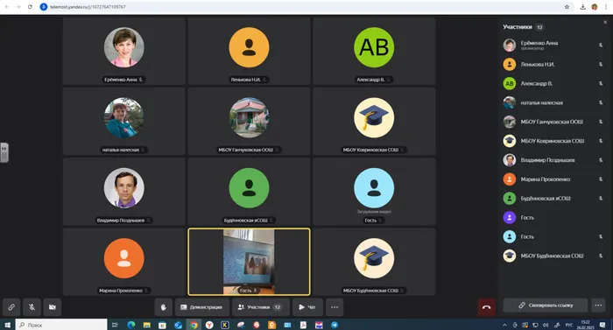Raise hand using the hand icon
The image size is (613, 330).
(x=164, y=307)
